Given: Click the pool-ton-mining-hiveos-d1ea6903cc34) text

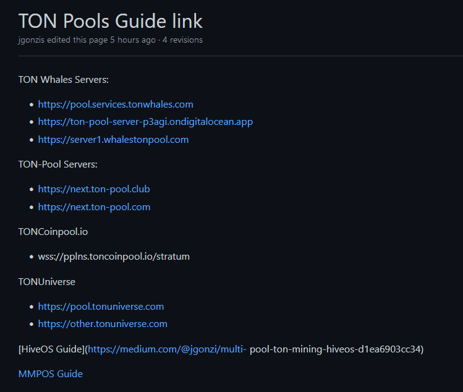Looking at the screenshot, I should click(337, 349).
